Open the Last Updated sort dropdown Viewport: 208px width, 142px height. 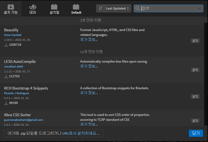click(x=118, y=8)
